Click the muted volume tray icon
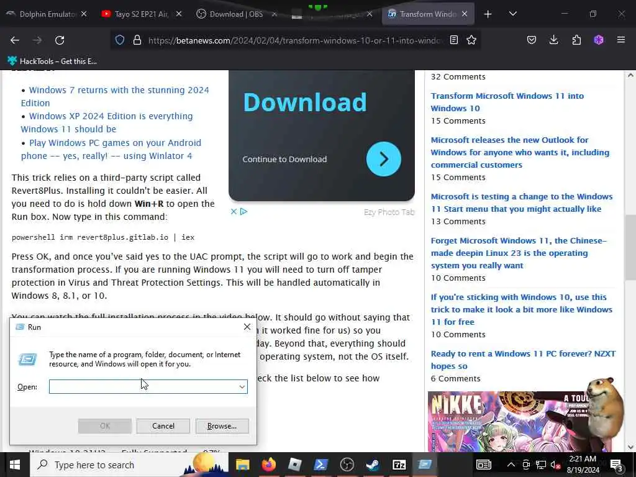 coord(555,465)
